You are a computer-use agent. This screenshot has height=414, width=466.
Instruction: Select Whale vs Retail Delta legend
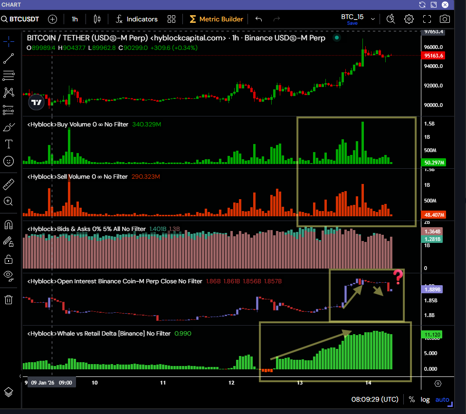(99, 334)
